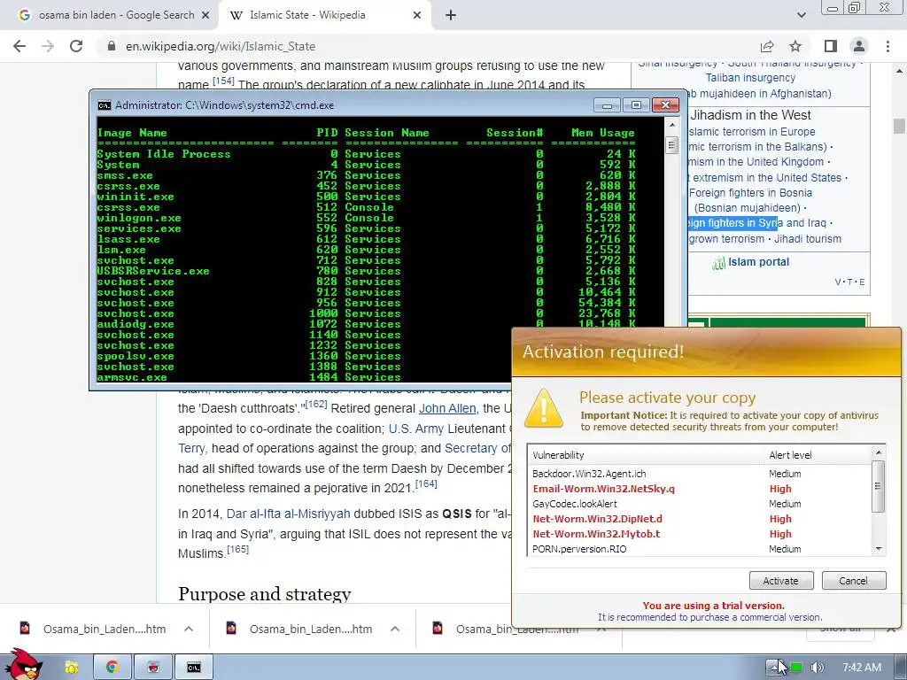Open the Chrome profile avatar

(859, 46)
